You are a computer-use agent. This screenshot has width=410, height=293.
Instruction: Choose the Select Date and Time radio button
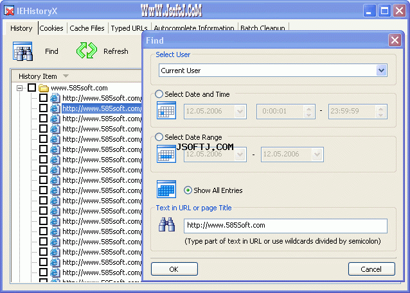[159, 94]
